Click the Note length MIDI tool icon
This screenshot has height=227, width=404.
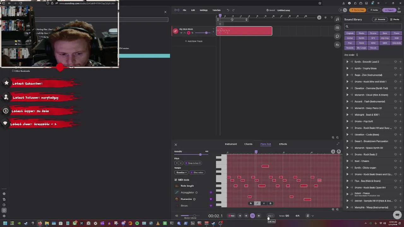[177, 186]
